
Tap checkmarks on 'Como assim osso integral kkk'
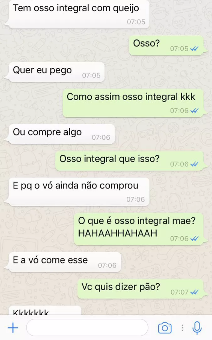point(194,111)
